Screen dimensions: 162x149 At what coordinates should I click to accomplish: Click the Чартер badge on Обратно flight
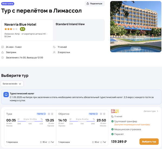click(93, 114)
